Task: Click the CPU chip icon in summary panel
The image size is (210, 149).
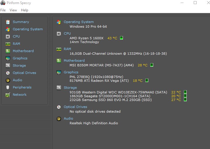Action: tap(59, 33)
